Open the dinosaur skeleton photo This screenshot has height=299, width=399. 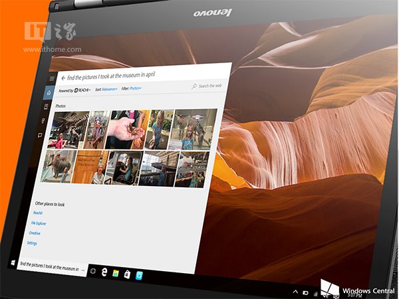point(68,130)
